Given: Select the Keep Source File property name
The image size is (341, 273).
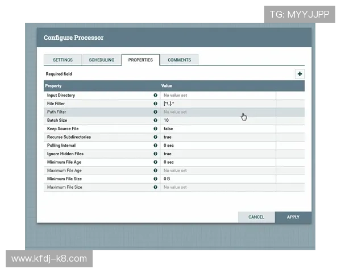Looking at the screenshot, I should pos(63,129).
